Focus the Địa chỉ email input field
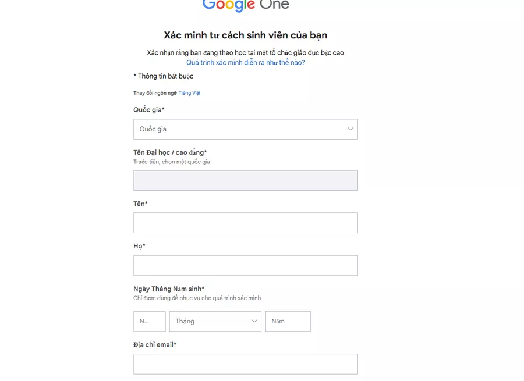524x381 pixels. [245, 364]
